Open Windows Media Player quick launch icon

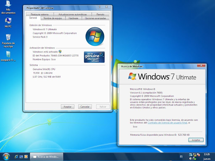pos(26,157)
